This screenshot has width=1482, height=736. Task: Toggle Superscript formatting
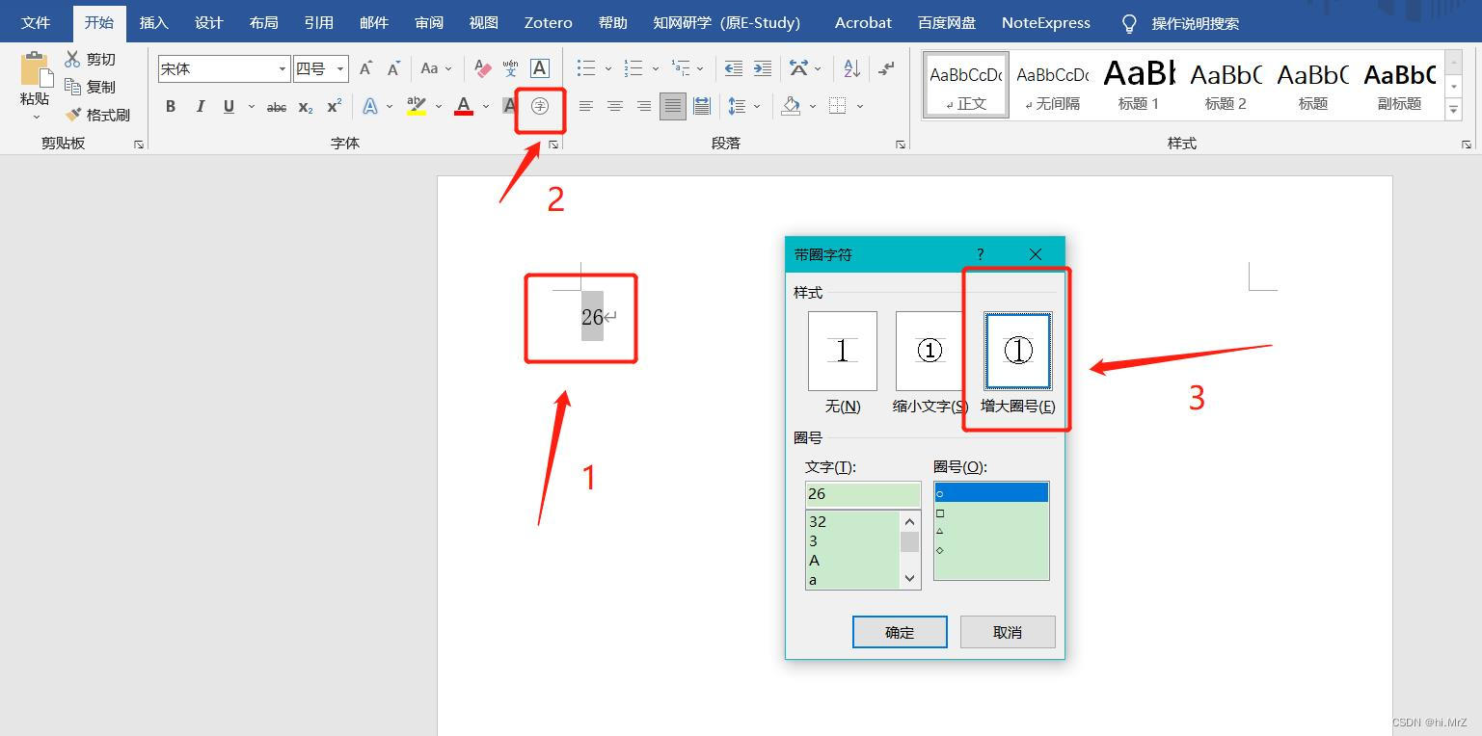(334, 106)
